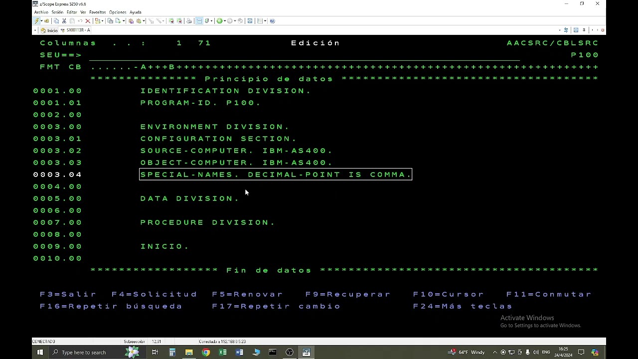Open the notification center icon
This screenshot has height=359, width=638.
point(581,352)
